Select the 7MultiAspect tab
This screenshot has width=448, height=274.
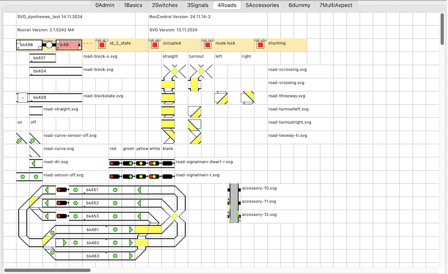[336, 5]
